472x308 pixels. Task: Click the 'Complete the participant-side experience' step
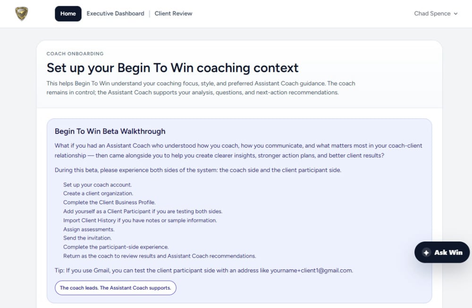pos(116,247)
